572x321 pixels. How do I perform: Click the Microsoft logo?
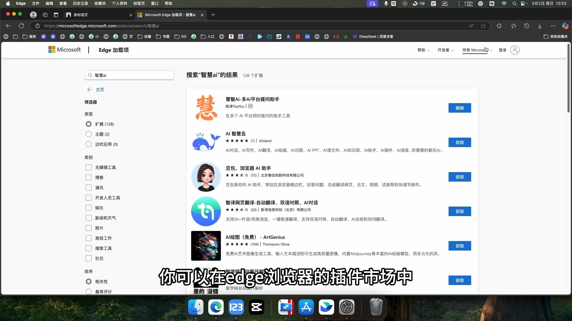64,50
